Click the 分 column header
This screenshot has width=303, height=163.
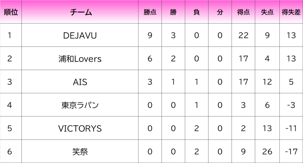220,12
